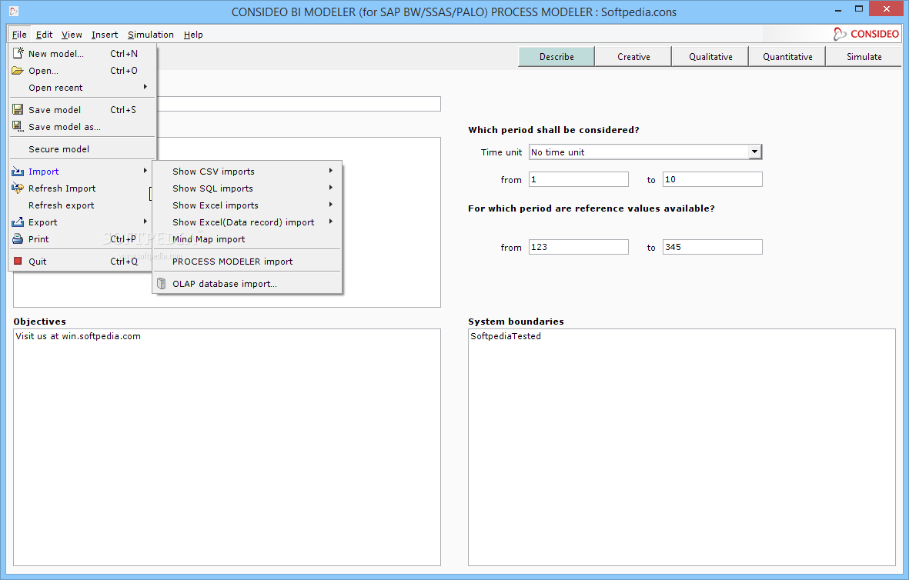Choose PROCESS MODELER import
The width and height of the screenshot is (909, 580).
tap(248, 262)
